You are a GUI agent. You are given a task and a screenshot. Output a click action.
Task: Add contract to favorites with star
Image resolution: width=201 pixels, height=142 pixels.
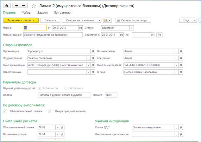34,6
